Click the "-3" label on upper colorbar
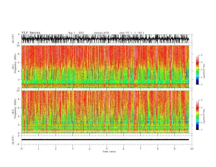The image size is (216, 167). (x=201, y=55)
